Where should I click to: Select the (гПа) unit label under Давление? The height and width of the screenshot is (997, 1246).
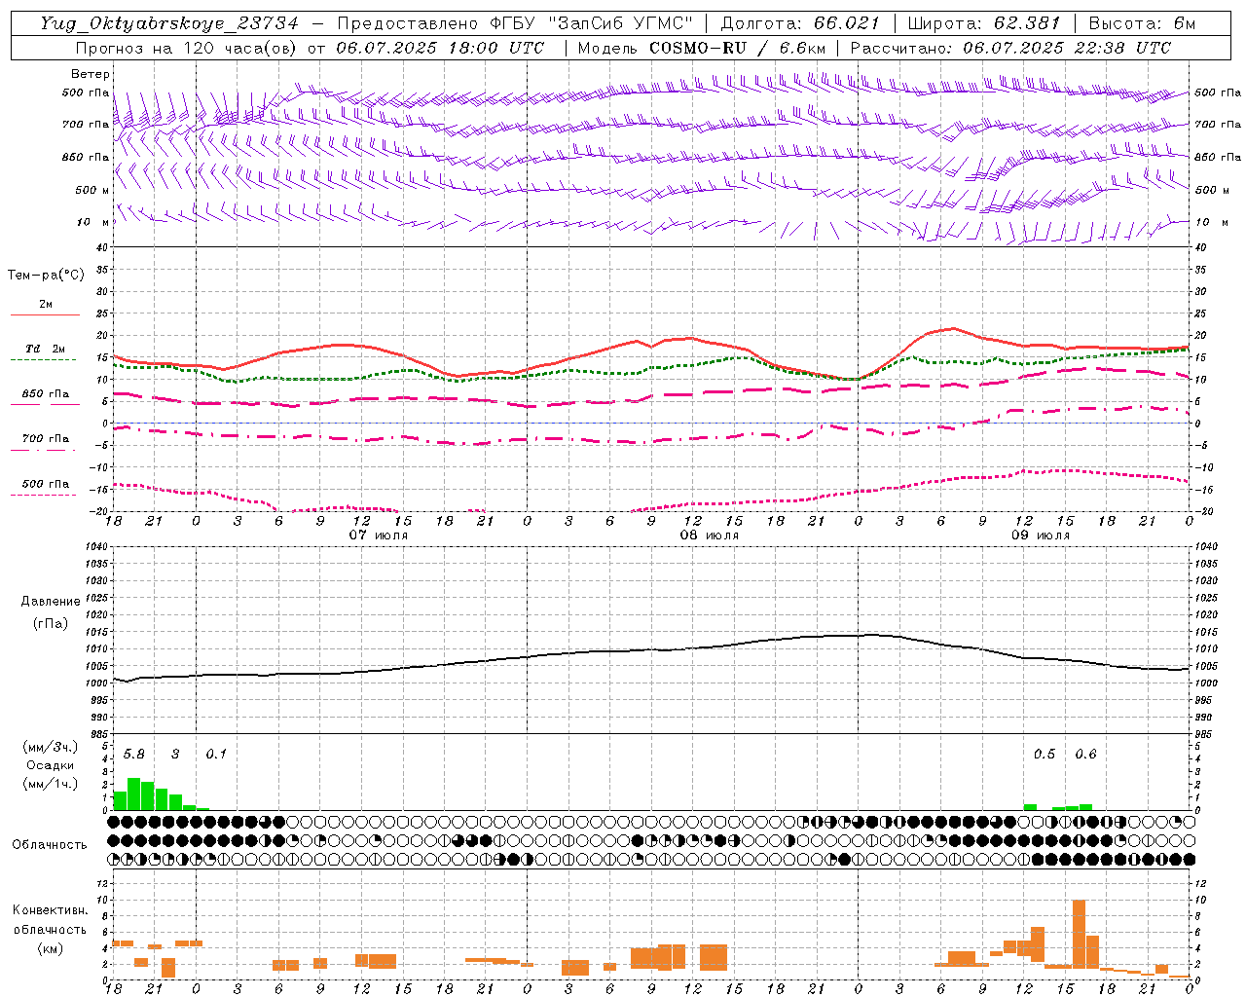coord(51,623)
